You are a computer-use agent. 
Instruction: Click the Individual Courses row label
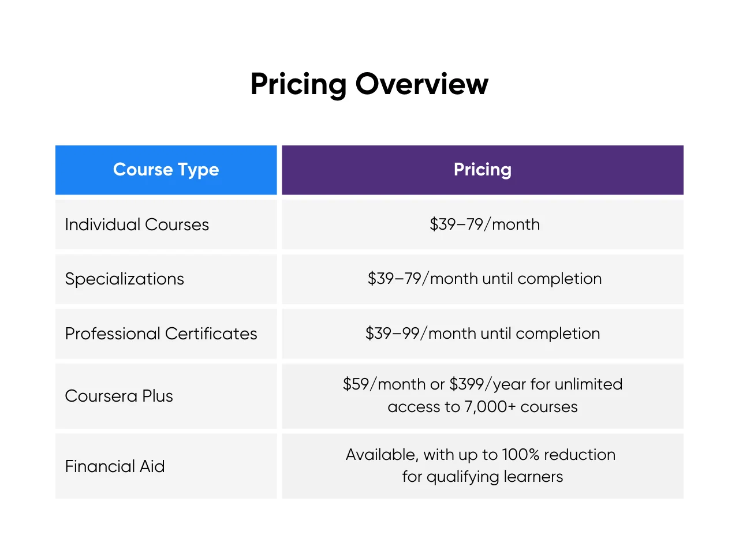(137, 224)
